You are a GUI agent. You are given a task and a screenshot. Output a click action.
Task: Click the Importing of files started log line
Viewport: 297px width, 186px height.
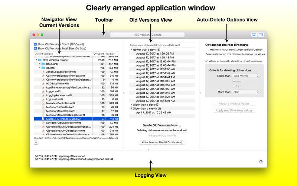click(x=60, y=156)
